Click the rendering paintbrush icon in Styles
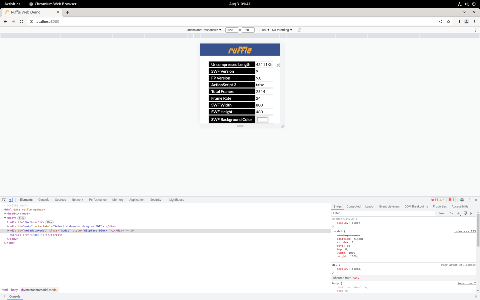The width and height of the screenshot is (480, 300). 465,213
